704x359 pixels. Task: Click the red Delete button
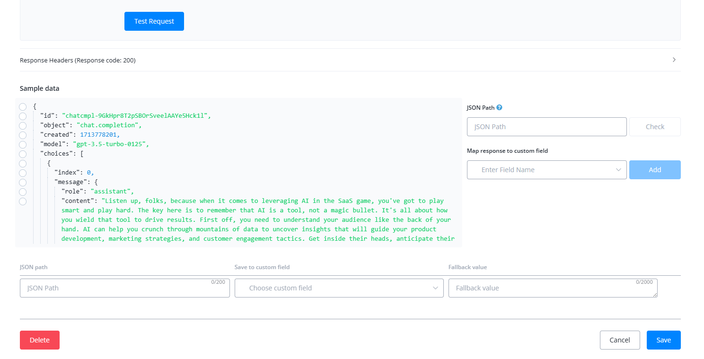(40, 340)
